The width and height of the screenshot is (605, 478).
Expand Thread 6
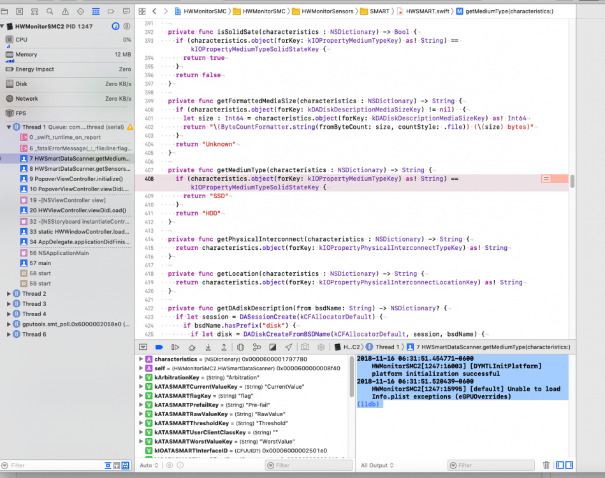tap(8, 335)
